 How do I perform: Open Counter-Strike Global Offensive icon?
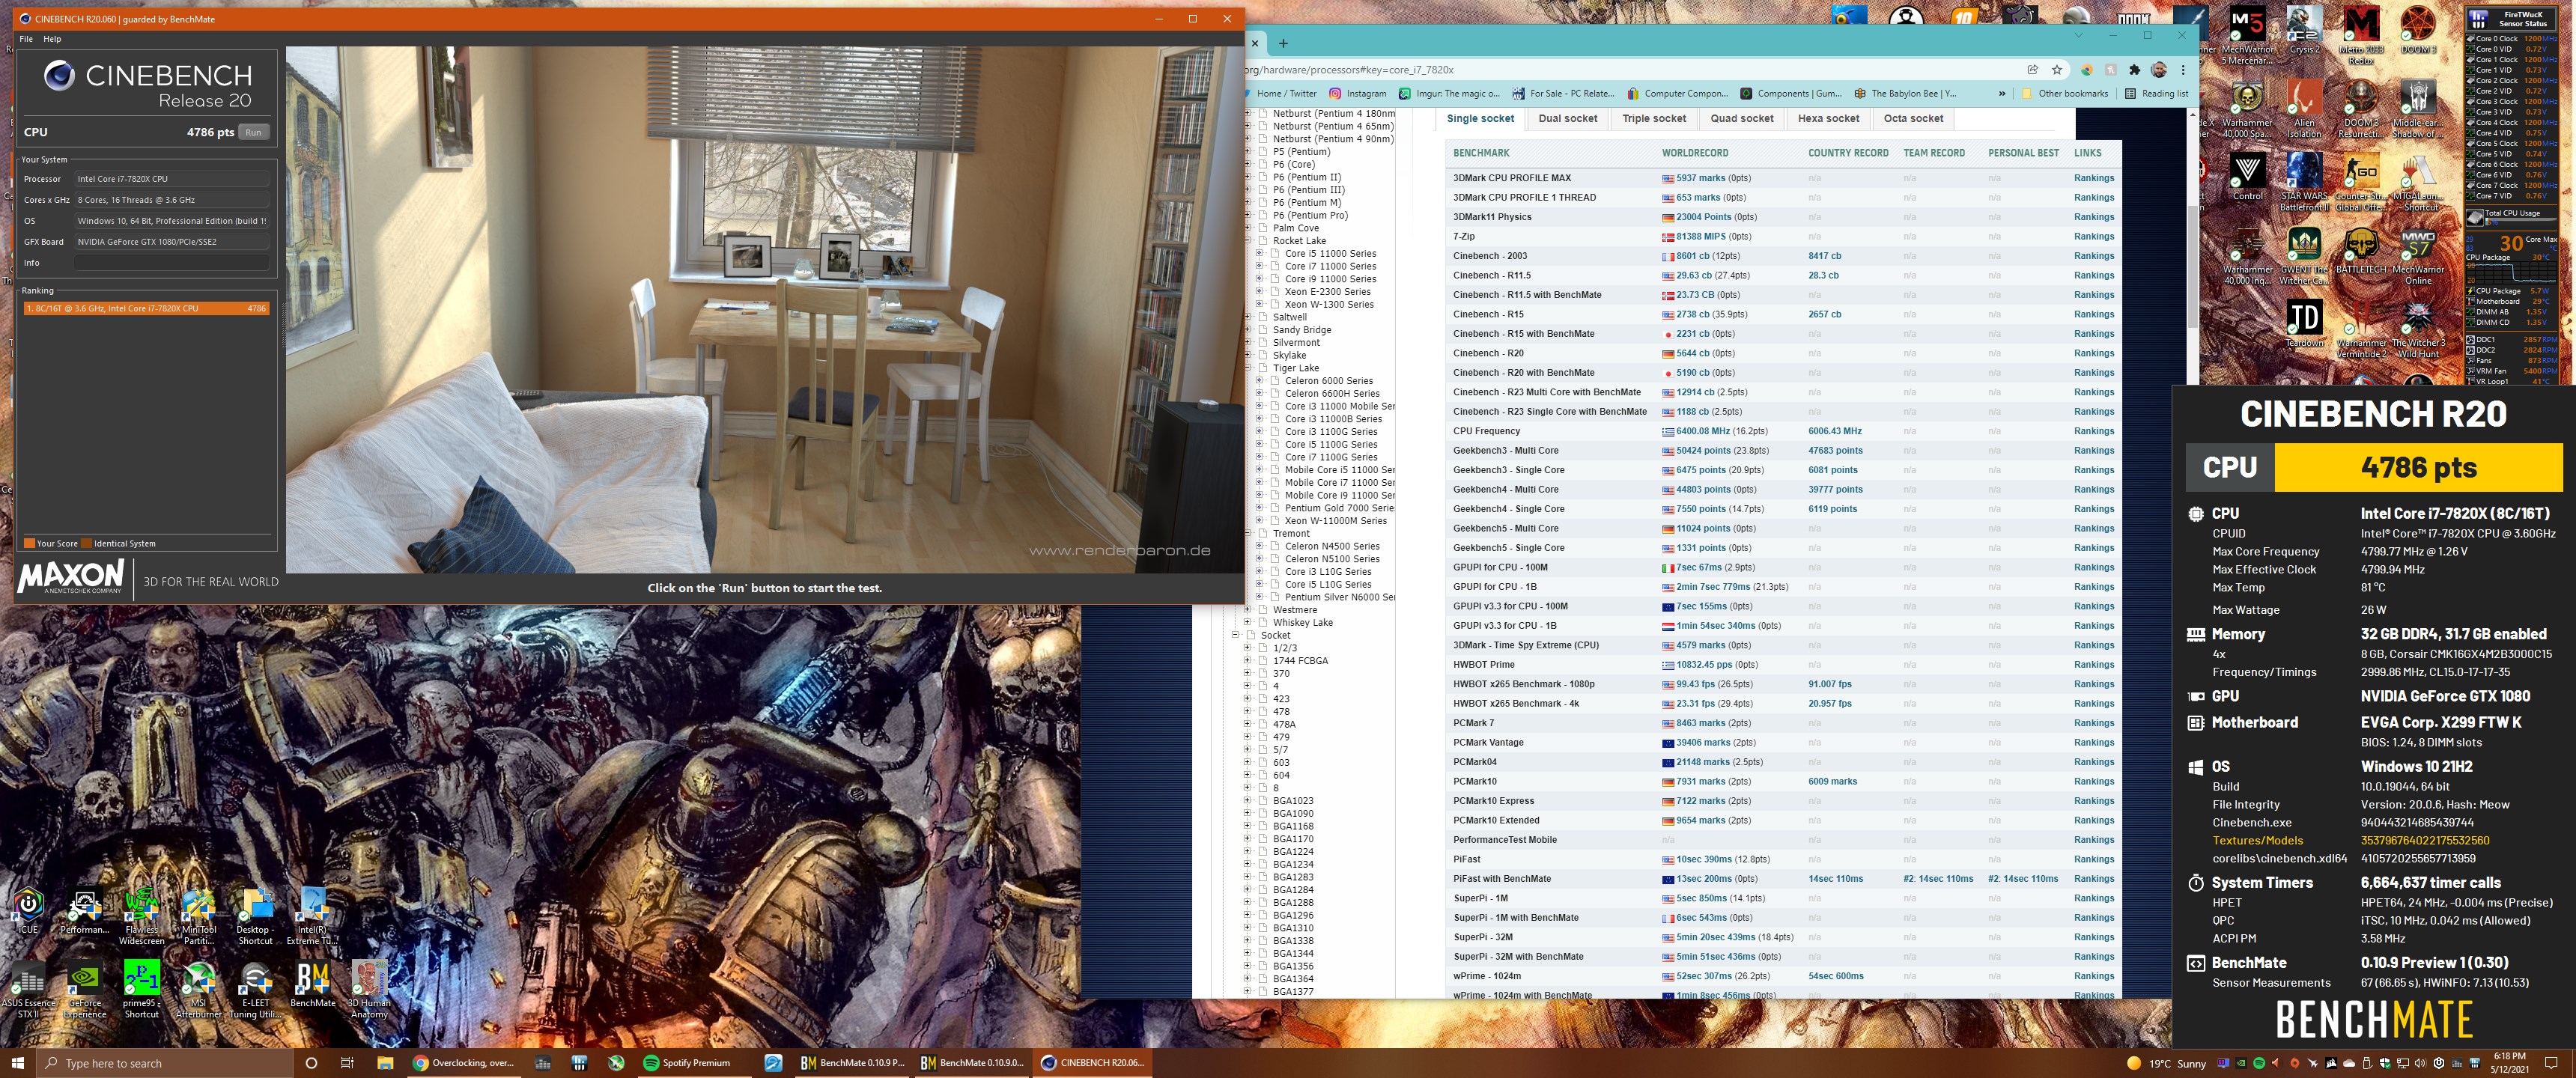tap(2361, 183)
